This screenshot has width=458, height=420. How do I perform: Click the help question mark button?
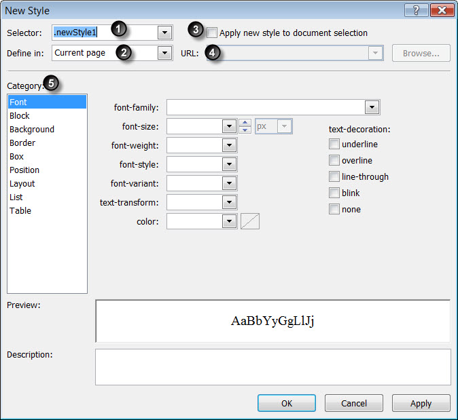click(417, 10)
